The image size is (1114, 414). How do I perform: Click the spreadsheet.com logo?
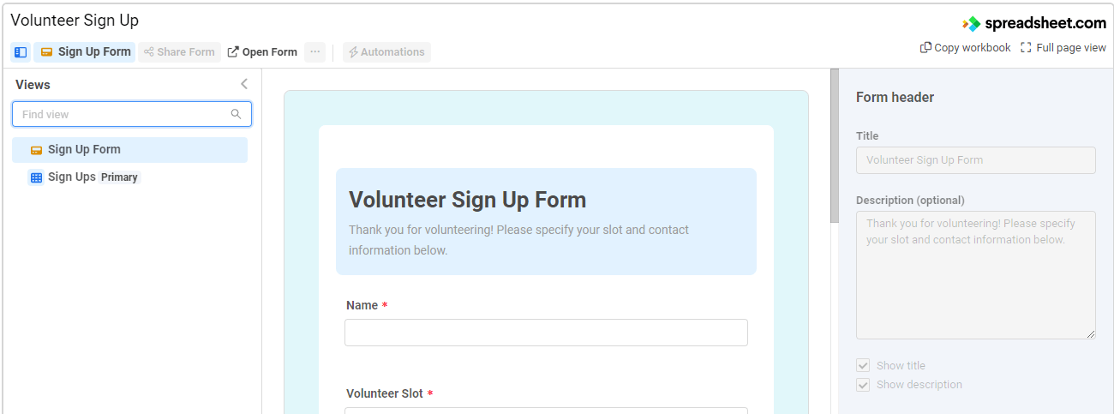click(x=1034, y=23)
